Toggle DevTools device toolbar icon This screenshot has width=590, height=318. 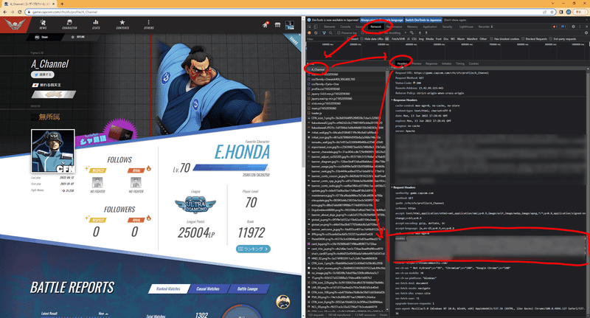[x=316, y=27]
